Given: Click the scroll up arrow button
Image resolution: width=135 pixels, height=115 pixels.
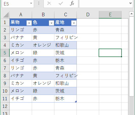Looking at the screenshot, I should (131, 14).
